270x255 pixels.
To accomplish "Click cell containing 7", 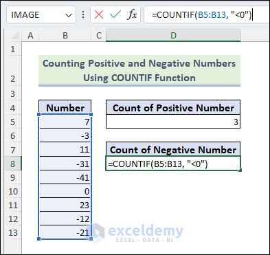I will (x=65, y=122).
